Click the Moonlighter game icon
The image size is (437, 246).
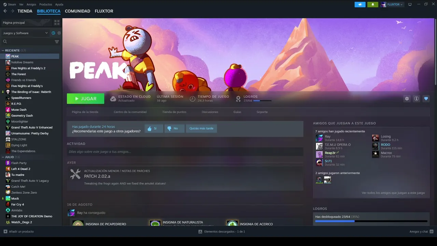pyautogui.click(x=8, y=121)
